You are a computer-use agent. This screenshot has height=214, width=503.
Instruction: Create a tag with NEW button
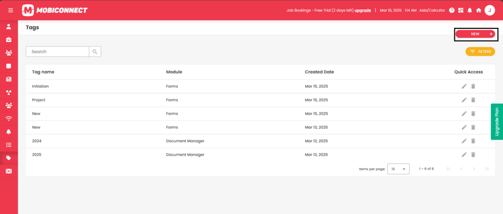point(475,34)
